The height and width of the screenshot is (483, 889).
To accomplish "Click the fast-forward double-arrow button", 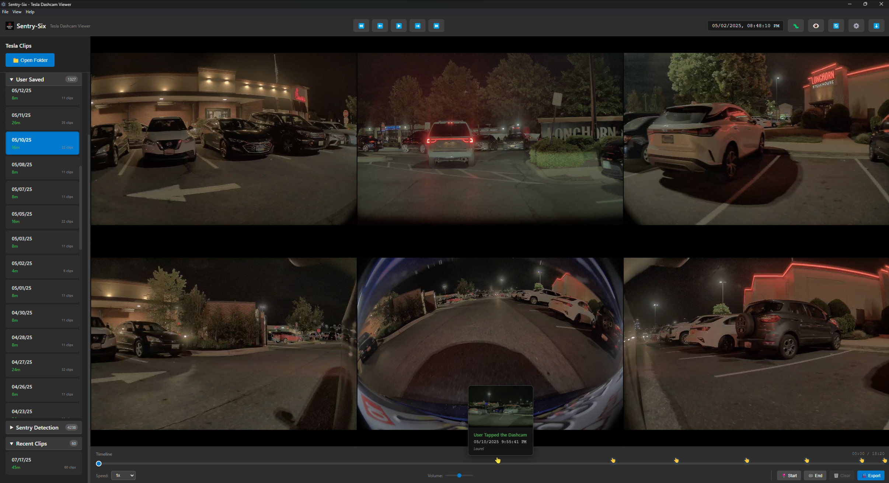I will [436, 26].
